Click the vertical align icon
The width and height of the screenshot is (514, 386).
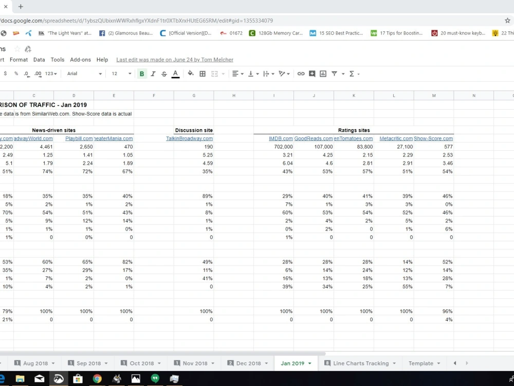click(251, 74)
